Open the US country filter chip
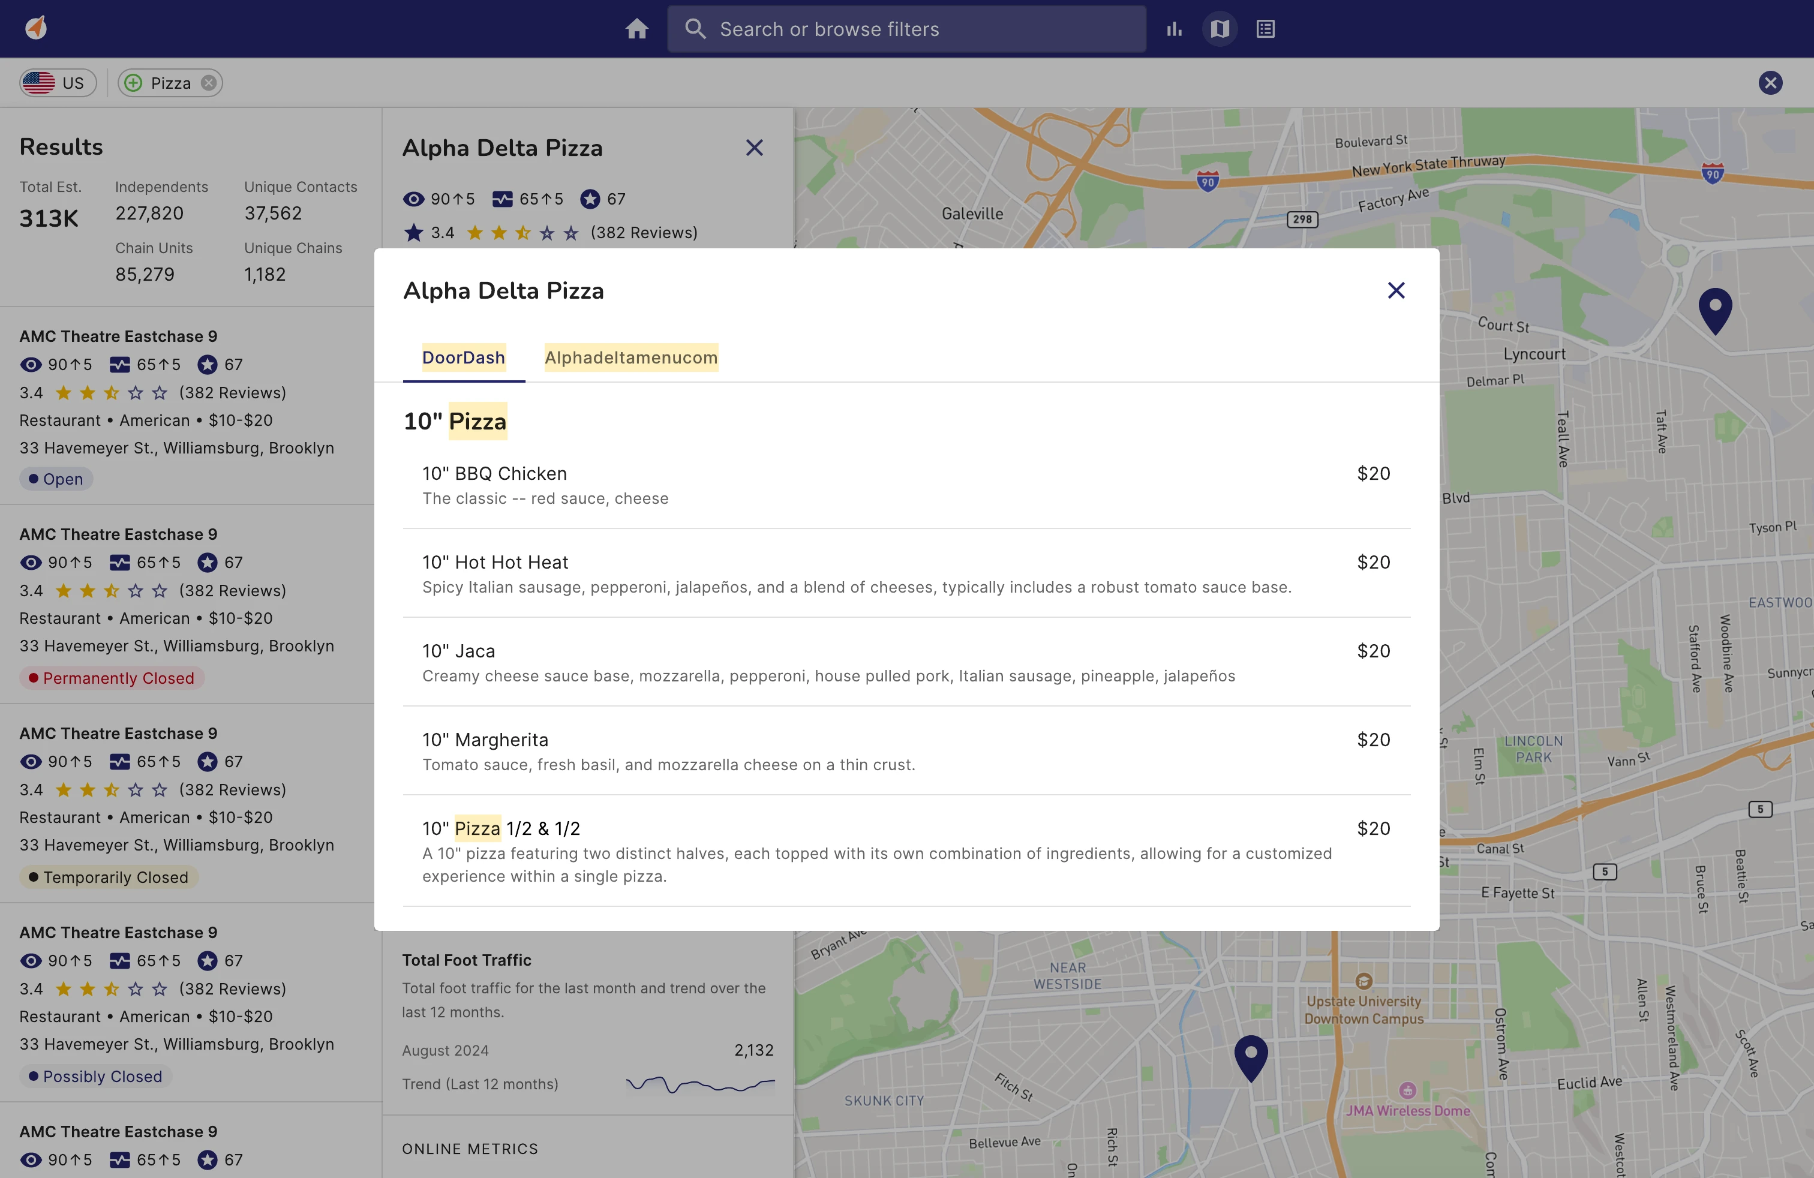This screenshot has width=1814, height=1178. (58, 83)
